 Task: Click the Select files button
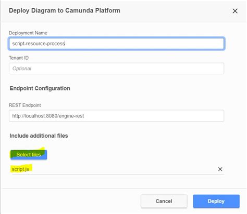coord(29,154)
